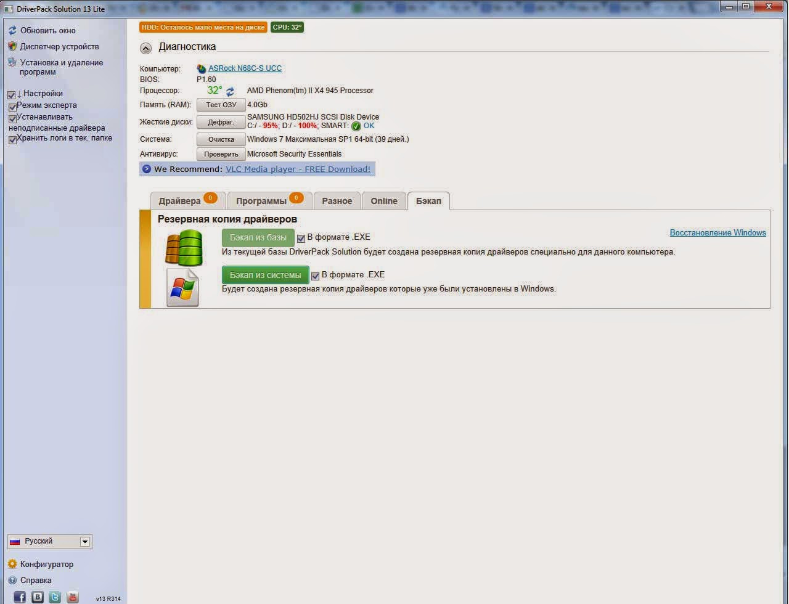
Task: Toggle Хранить логи в тек. папке checkbox
Action: [12, 139]
